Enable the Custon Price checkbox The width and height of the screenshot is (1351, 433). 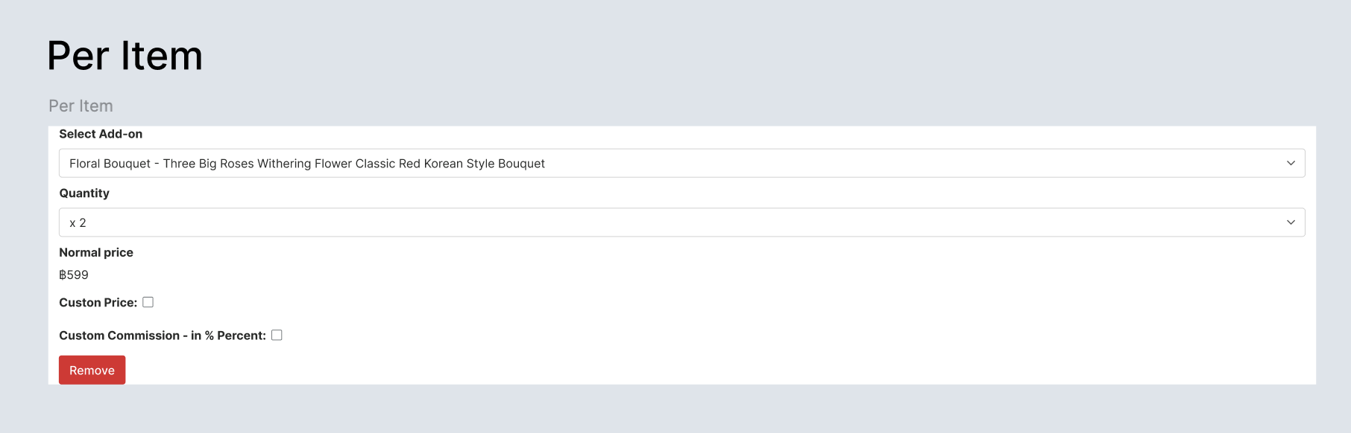click(x=148, y=302)
